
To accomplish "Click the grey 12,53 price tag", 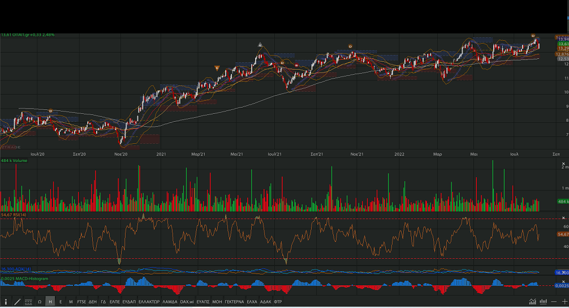I will tap(563, 59).
